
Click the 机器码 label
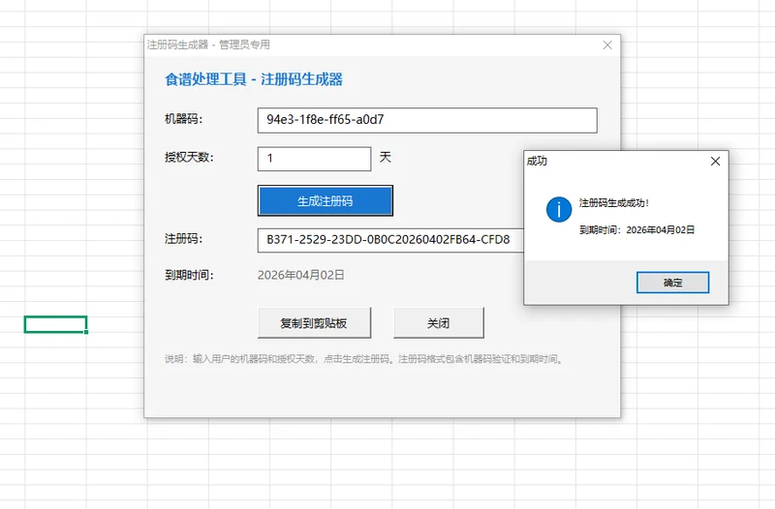pos(183,119)
